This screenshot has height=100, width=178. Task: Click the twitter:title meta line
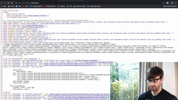(x=24, y=41)
